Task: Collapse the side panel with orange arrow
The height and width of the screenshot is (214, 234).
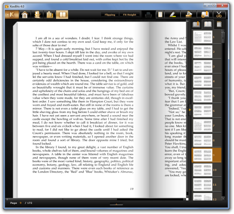Action: tap(190, 110)
